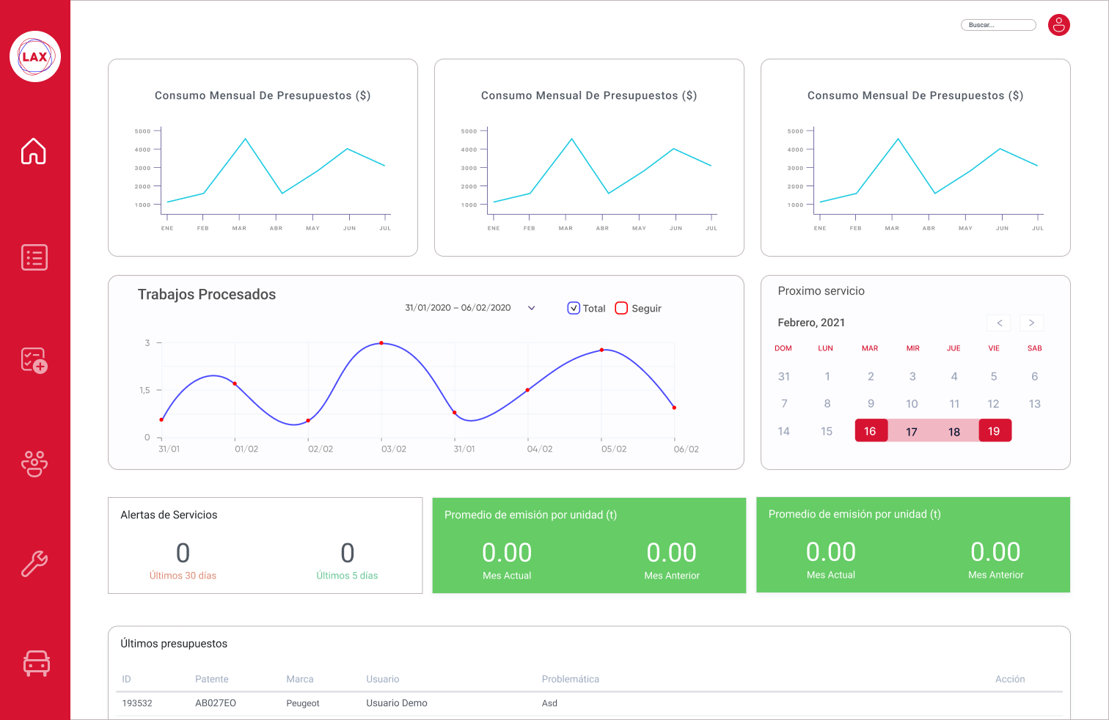Screen dimensions: 1109x720
Task: Click the user profile avatar icon
Action: coord(1058,25)
